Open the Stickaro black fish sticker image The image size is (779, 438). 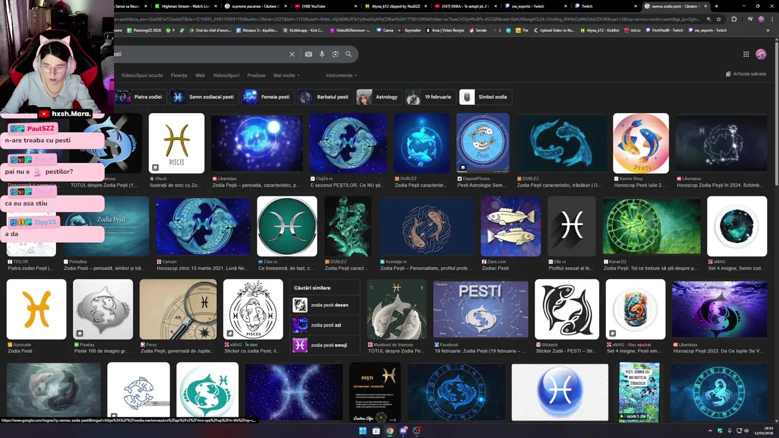coord(567,309)
